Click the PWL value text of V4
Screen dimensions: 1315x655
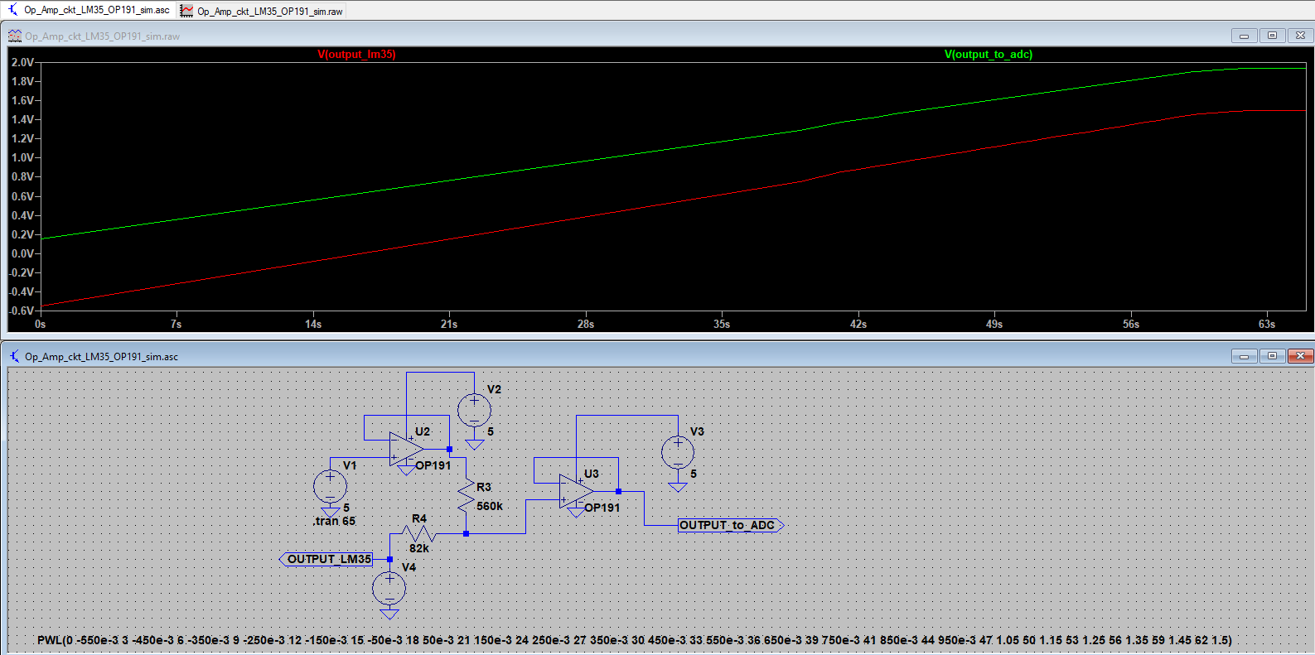tap(635, 640)
